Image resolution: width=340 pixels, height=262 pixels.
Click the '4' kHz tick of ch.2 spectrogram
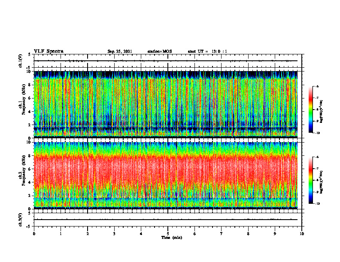[x=30, y=182]
